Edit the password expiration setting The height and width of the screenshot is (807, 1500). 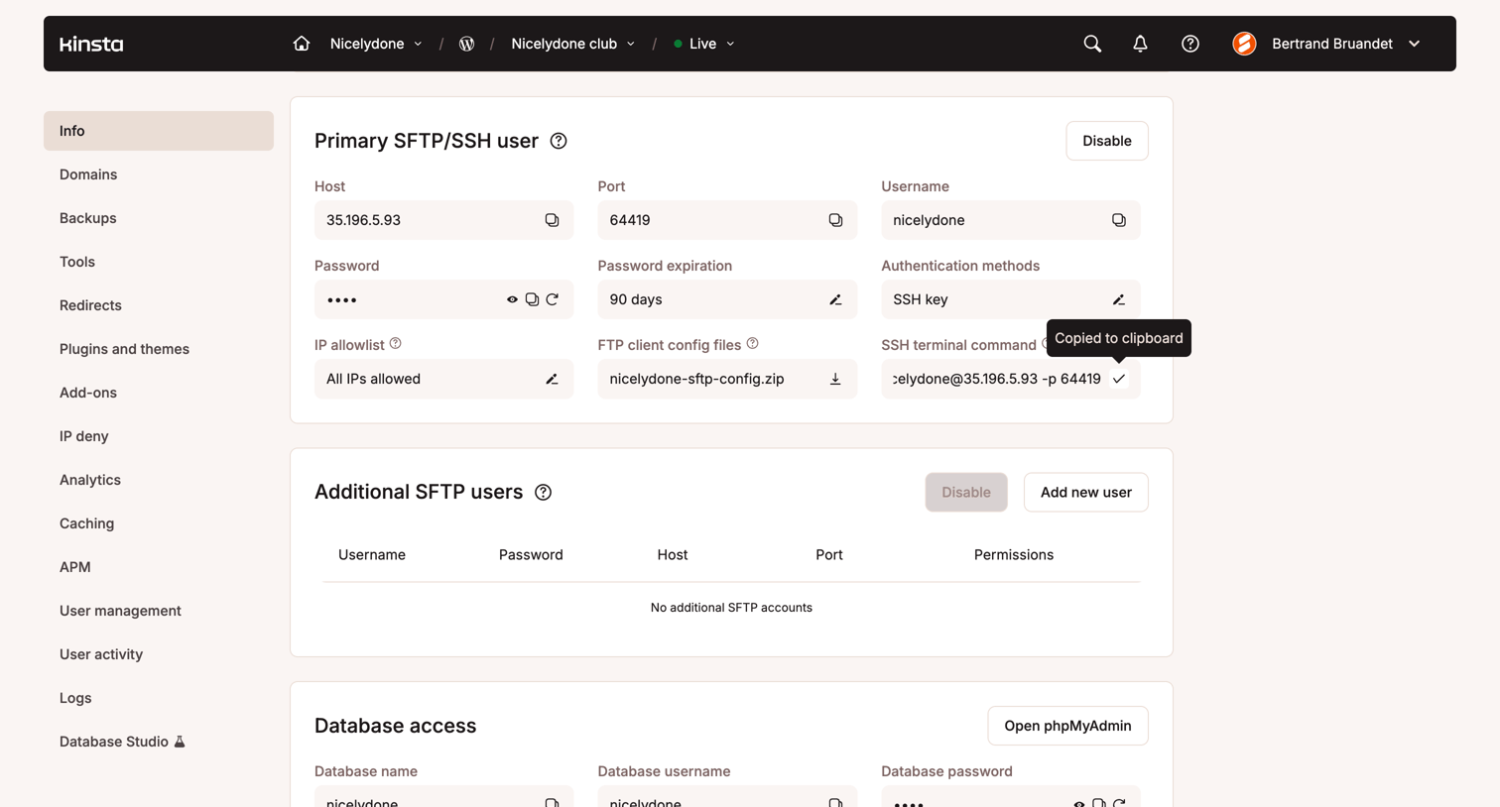[x=835, y=299]
